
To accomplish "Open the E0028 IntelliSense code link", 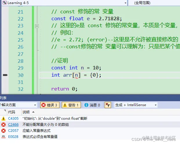I will pos(13,137).
